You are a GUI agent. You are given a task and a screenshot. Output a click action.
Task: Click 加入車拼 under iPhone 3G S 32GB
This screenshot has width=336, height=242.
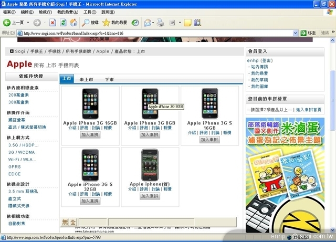90,201
